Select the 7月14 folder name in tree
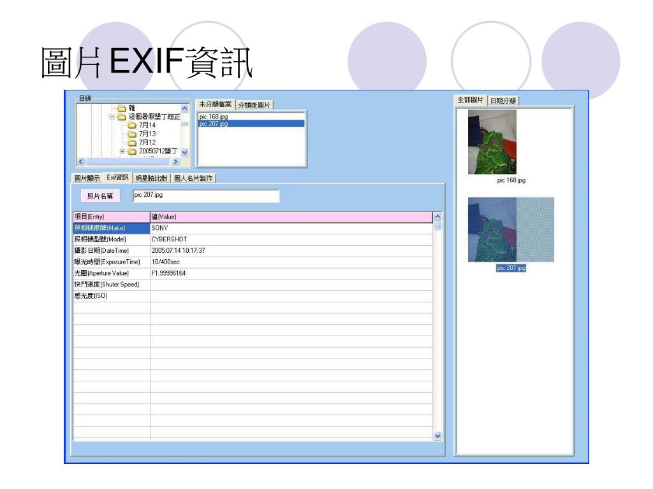Image resolution: width=653 pixels, height=489 pixels. coord(147,125)
